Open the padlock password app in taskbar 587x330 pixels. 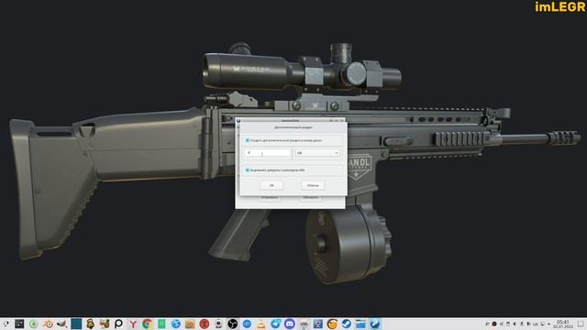(90, 324)
